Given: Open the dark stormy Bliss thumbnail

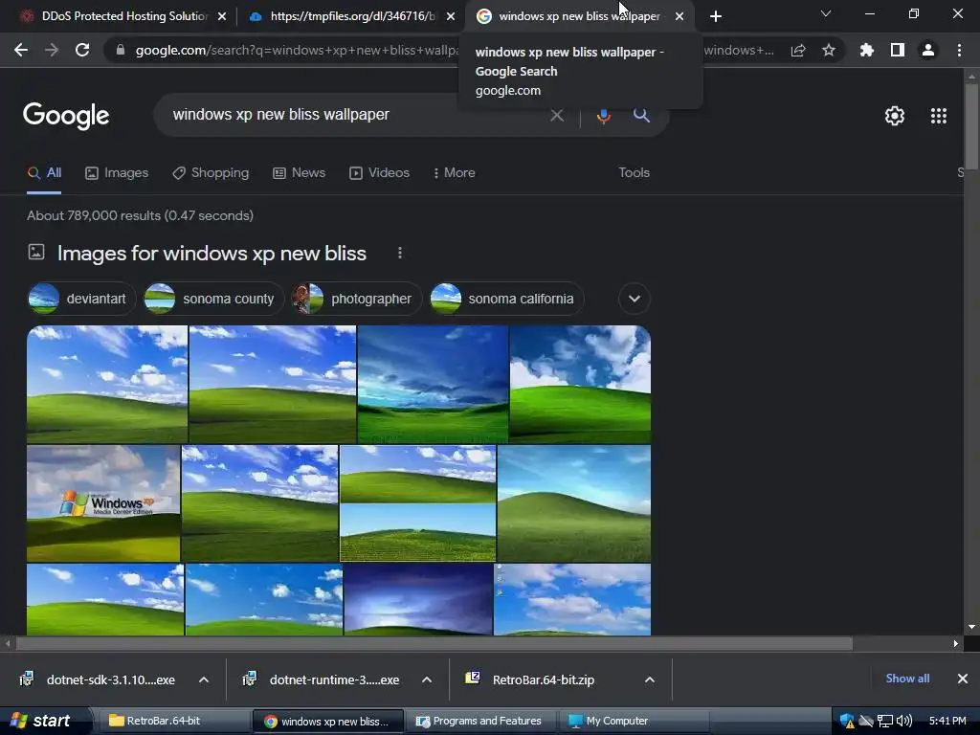Looking at the screenshot, I should pyautogui.click(x=433, y=385).
